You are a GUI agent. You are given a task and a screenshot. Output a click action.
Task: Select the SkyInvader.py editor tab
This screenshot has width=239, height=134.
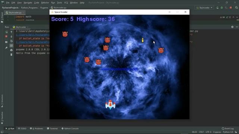click(15, 13)
